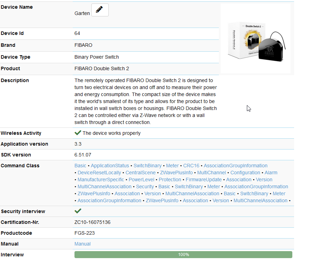The width and height of the screenshot is (321, 263).
Task: Click the Meter link before CRC16
Action: point(172,166)
